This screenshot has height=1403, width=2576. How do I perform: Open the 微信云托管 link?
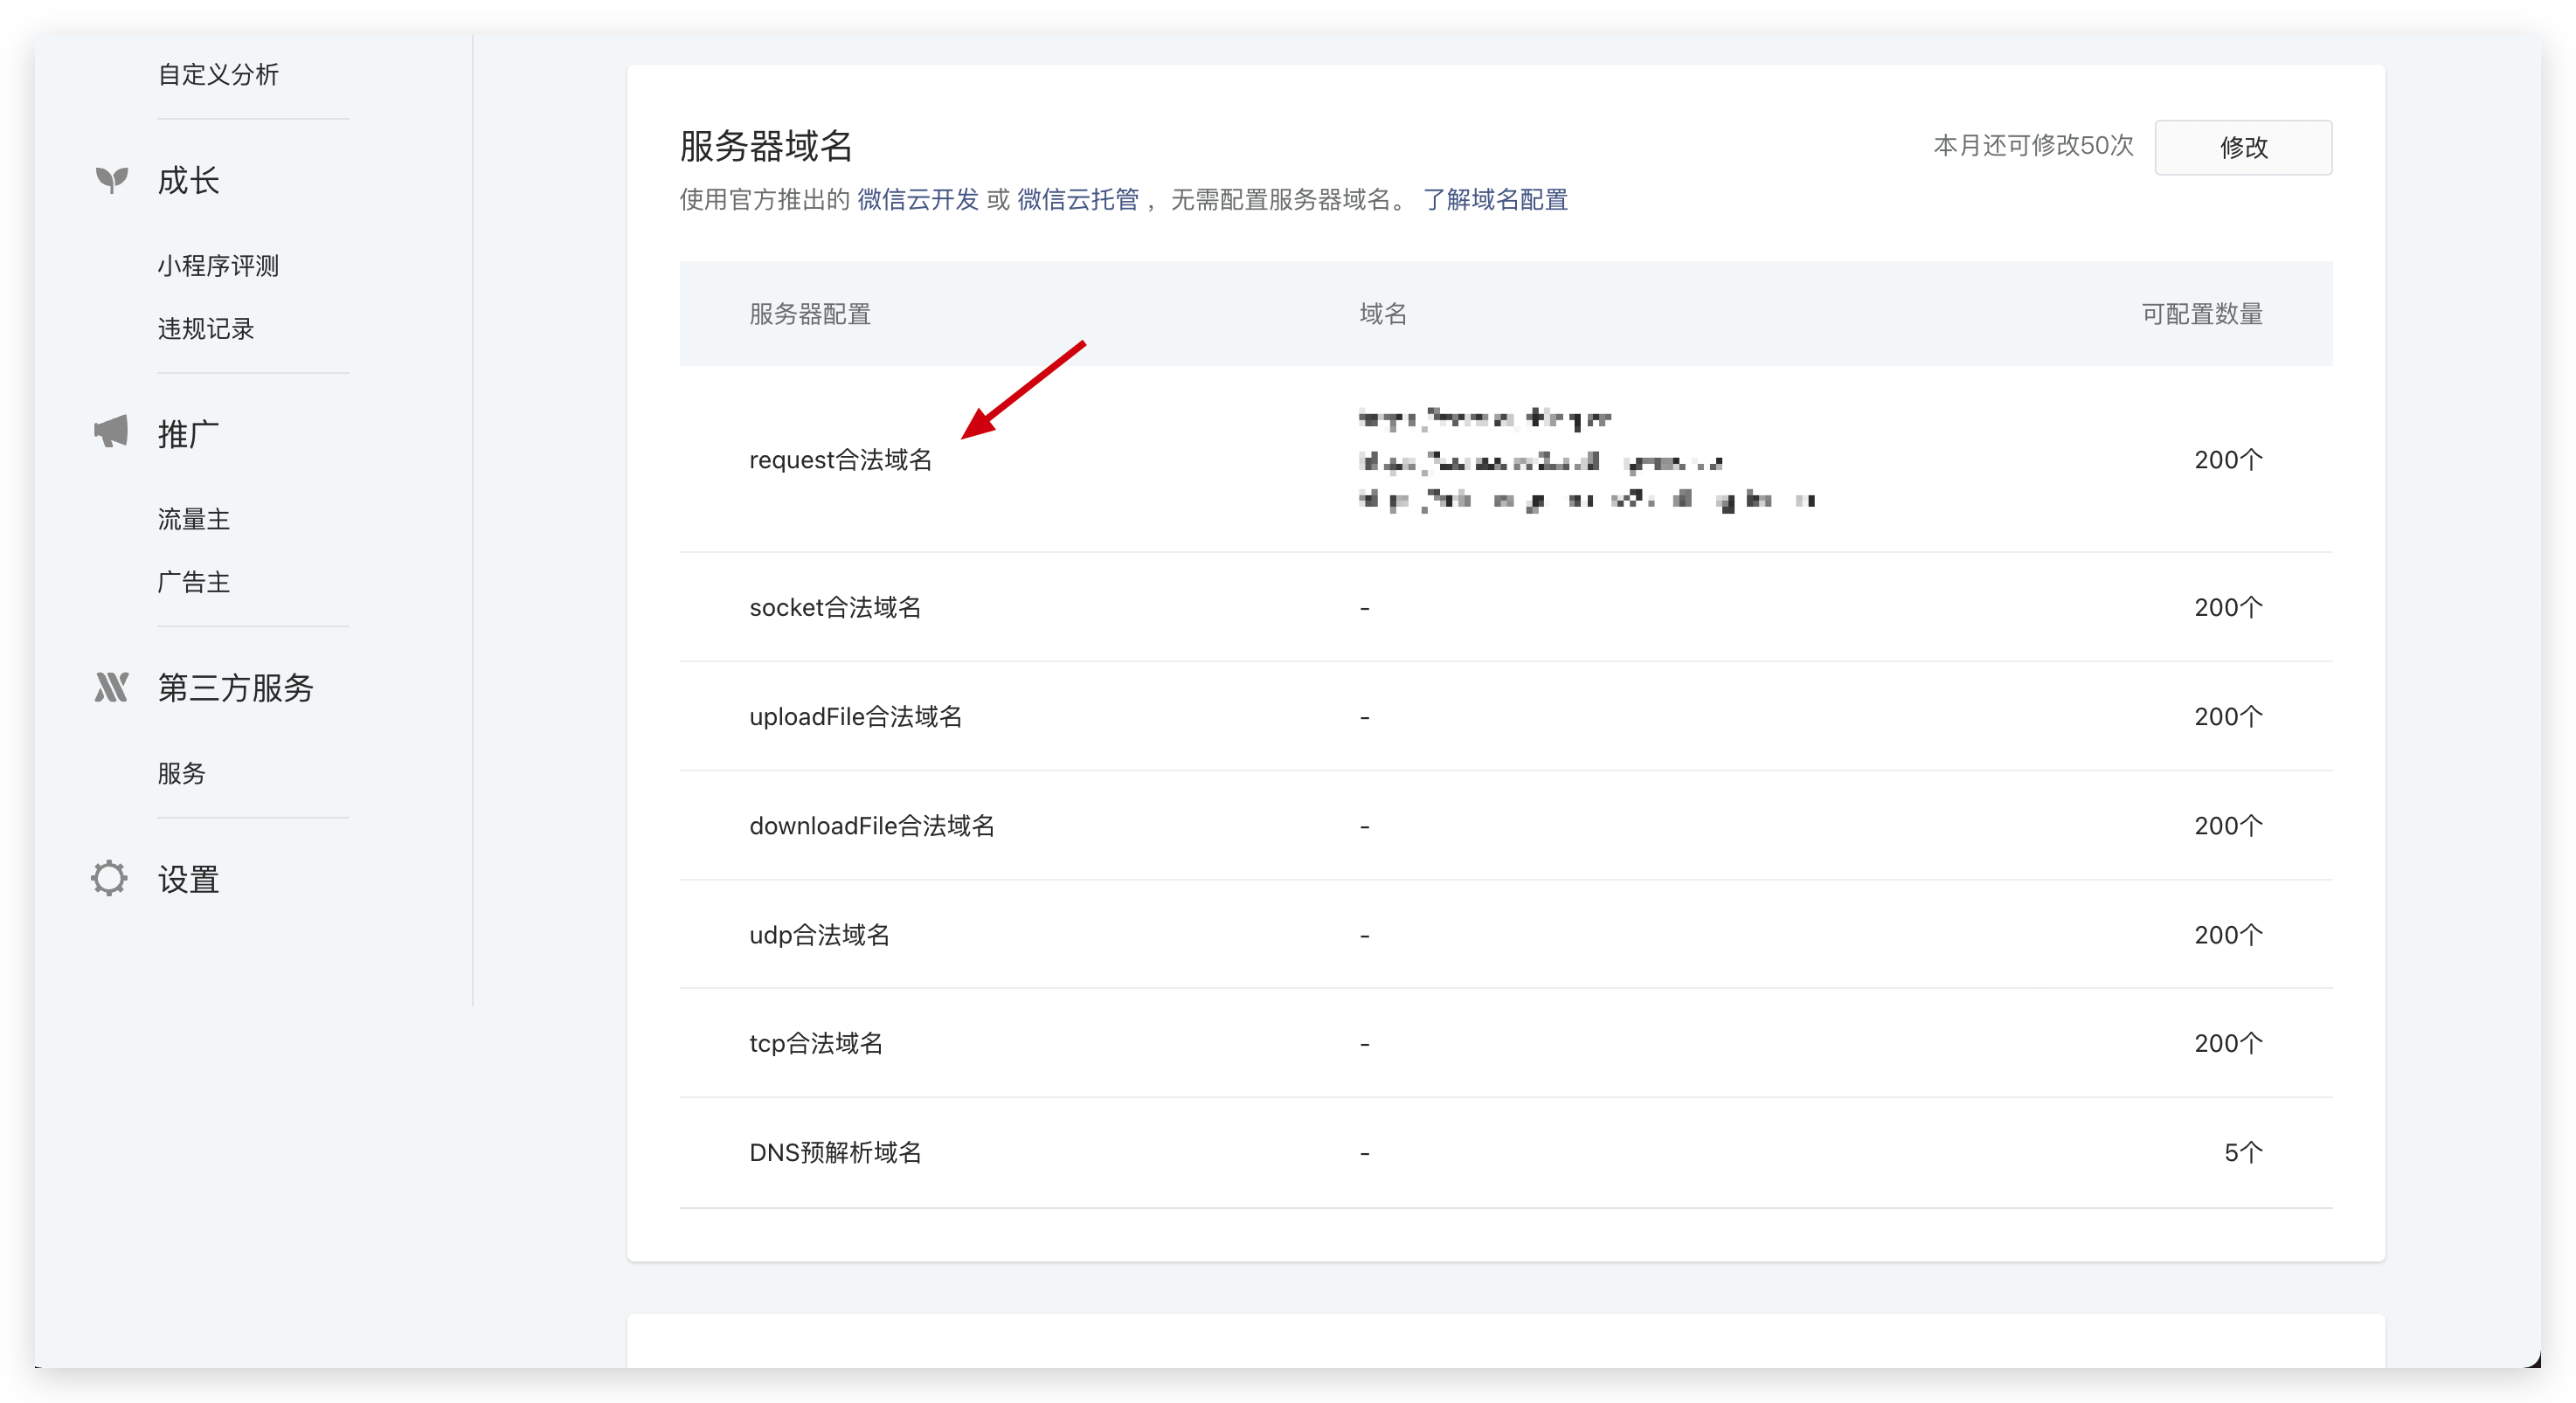click(x=1077, y=199)
